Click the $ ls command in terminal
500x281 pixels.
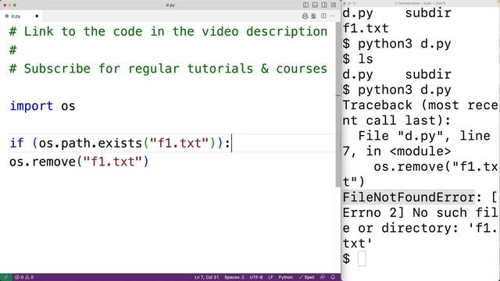358,59
